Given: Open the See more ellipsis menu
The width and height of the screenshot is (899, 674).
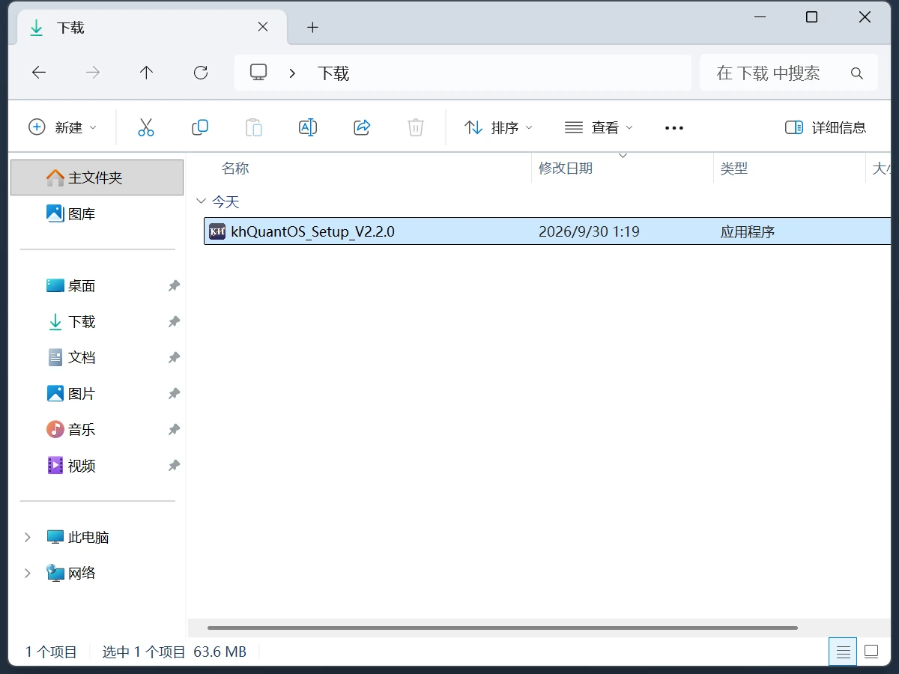Looking at the screenshot, I should click(x=674, y=128).
